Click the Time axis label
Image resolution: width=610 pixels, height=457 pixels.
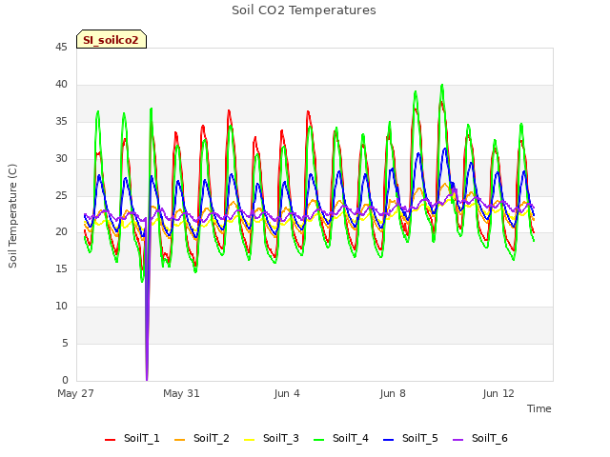pyautogui.click(x=539, y=408)
